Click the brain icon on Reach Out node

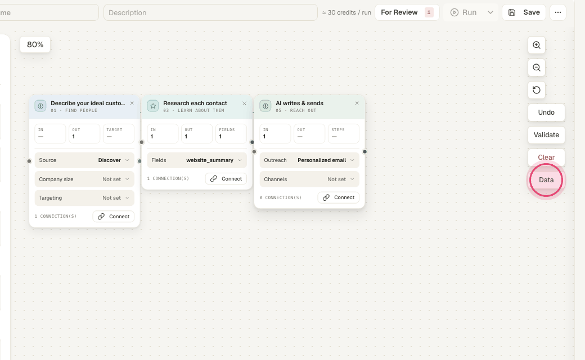tap(265, 106)
